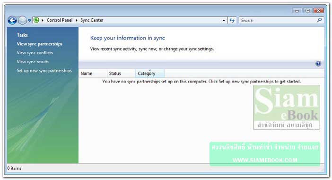Screen dimensions: 332x180
Task: Click 'View recent sync activity' description text
Action: click(152, 49)
